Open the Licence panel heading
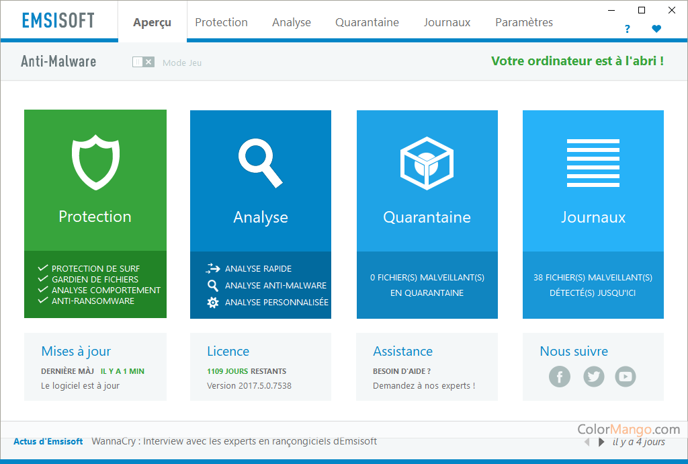 tap(228, 351)
